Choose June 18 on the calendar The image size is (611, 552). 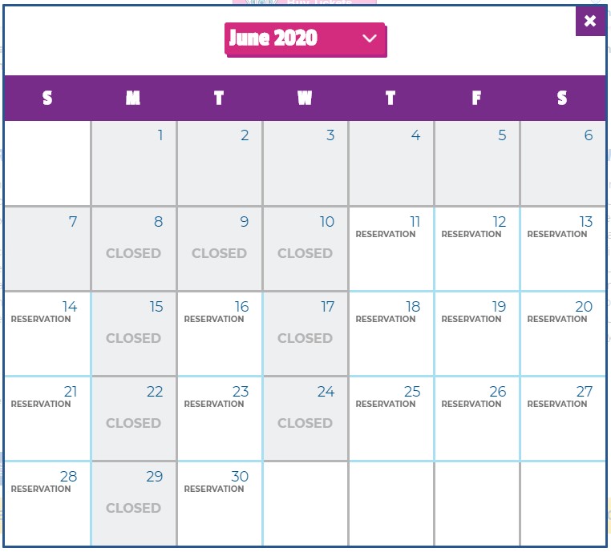(391, 333)
